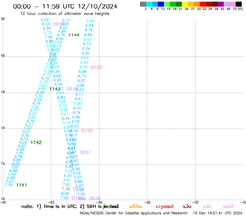The width and height of the screenshot is (246, 216).
Task: Click the wave height value 7.10
Action: coord(68,171)
